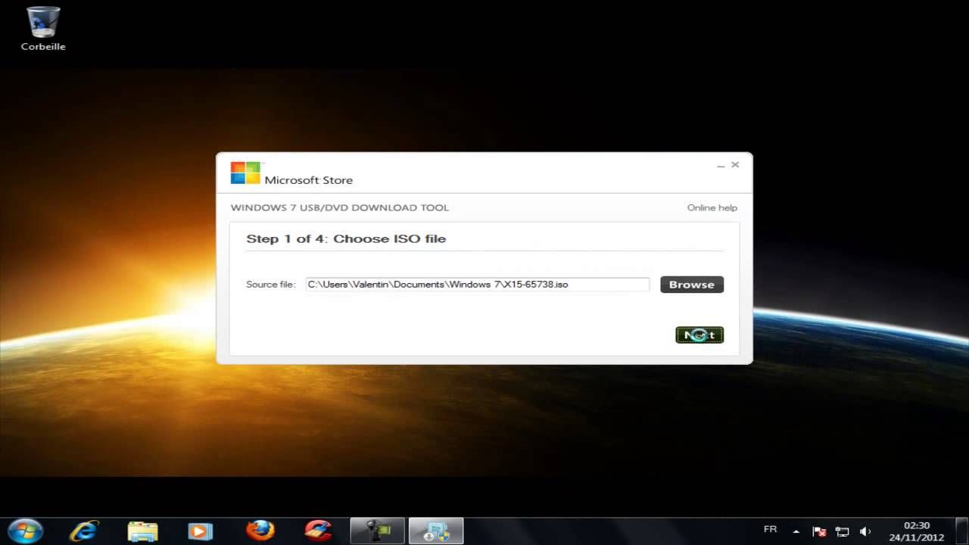Viewport: 969px width, 545px height.
Task: Click the Show desktop strip
Action: click(963, 531)
